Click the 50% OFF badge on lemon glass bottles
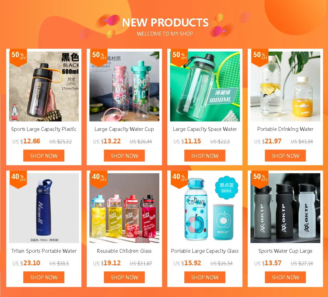This screenshot has height=297, width=328. tap(260, 57)
